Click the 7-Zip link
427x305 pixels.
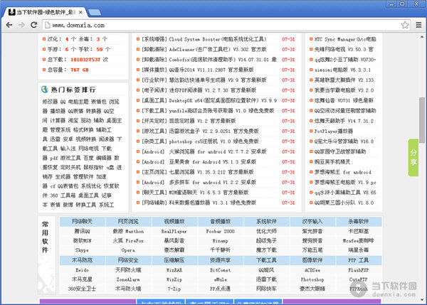click(174, 289)
